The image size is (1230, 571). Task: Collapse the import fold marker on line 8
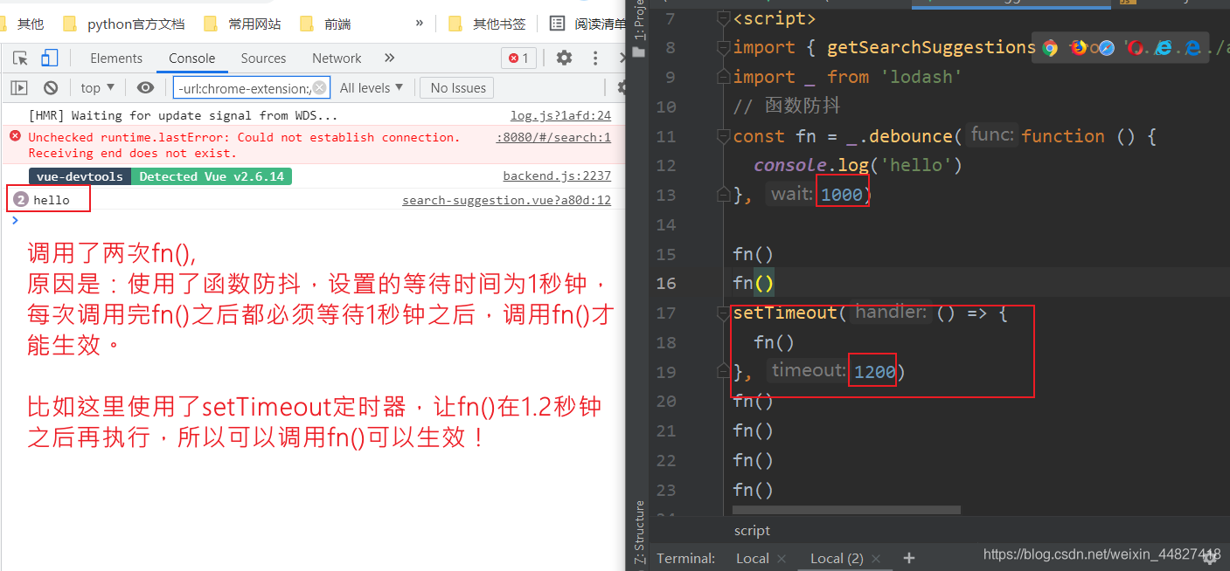click(x=722, y=47)
